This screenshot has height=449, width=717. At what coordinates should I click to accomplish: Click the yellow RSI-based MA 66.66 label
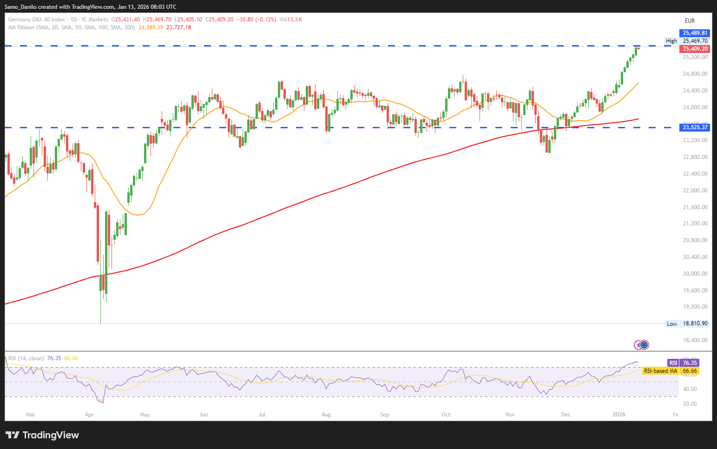click(x=671, y=371)
